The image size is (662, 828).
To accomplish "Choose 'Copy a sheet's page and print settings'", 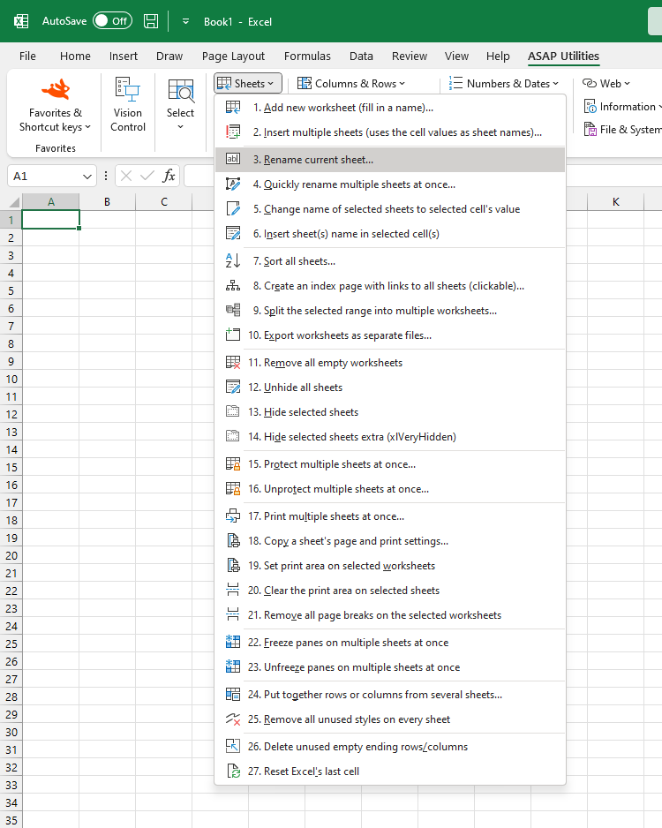I will coord(390,541).
